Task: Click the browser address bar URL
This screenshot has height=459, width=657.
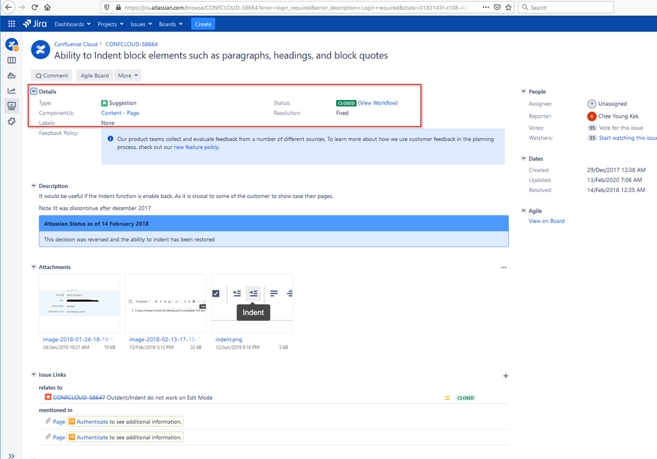Action: [x=296, y=7]
